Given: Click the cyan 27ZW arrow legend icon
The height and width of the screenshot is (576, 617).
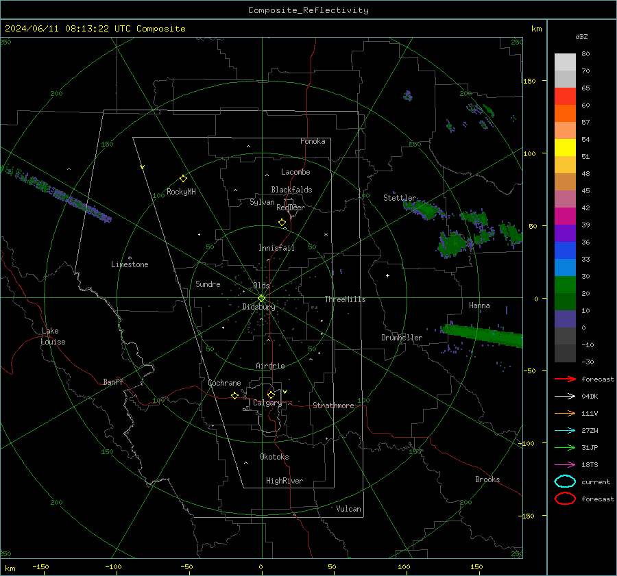Looking at the screenshot, I should [x=565, y=431].
